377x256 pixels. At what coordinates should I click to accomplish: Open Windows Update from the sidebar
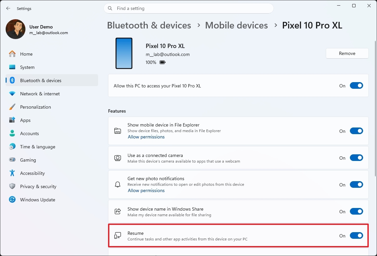click(38, 199)
